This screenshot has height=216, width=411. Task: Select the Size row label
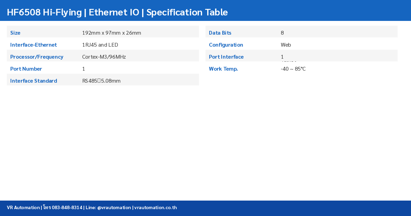click(15, 33)
